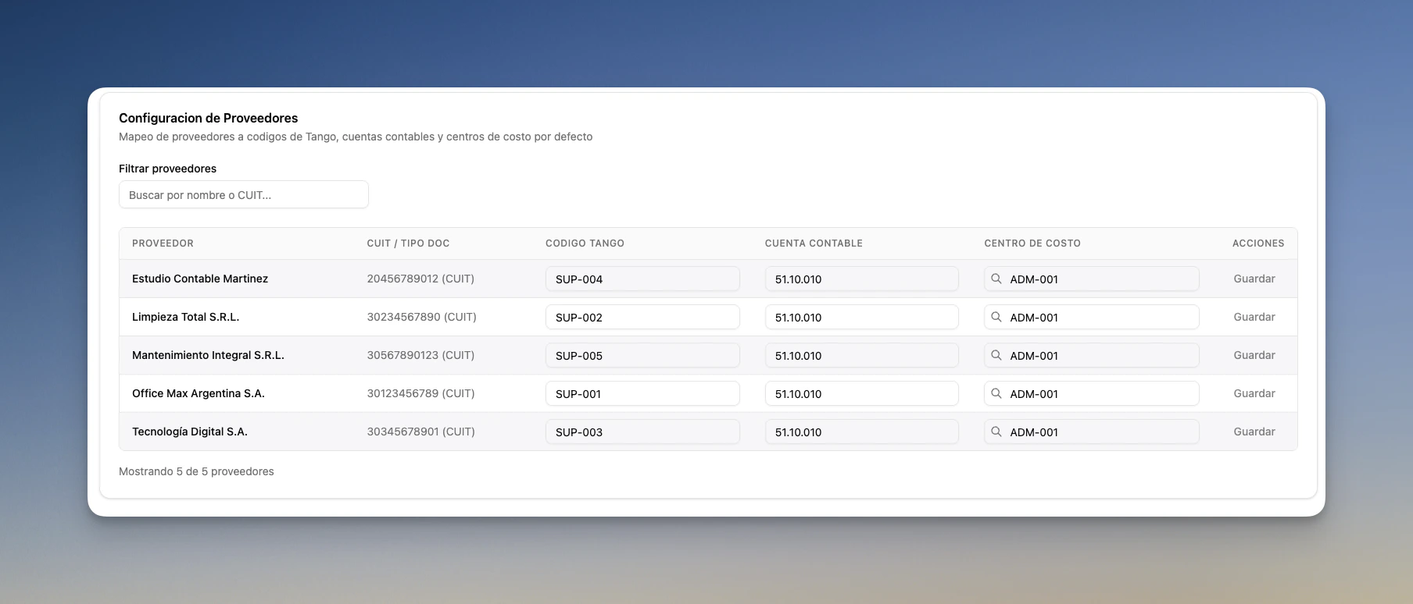Save Tecnología Digital S.A. row
Screen dimensions: 1413x604
1254,432
